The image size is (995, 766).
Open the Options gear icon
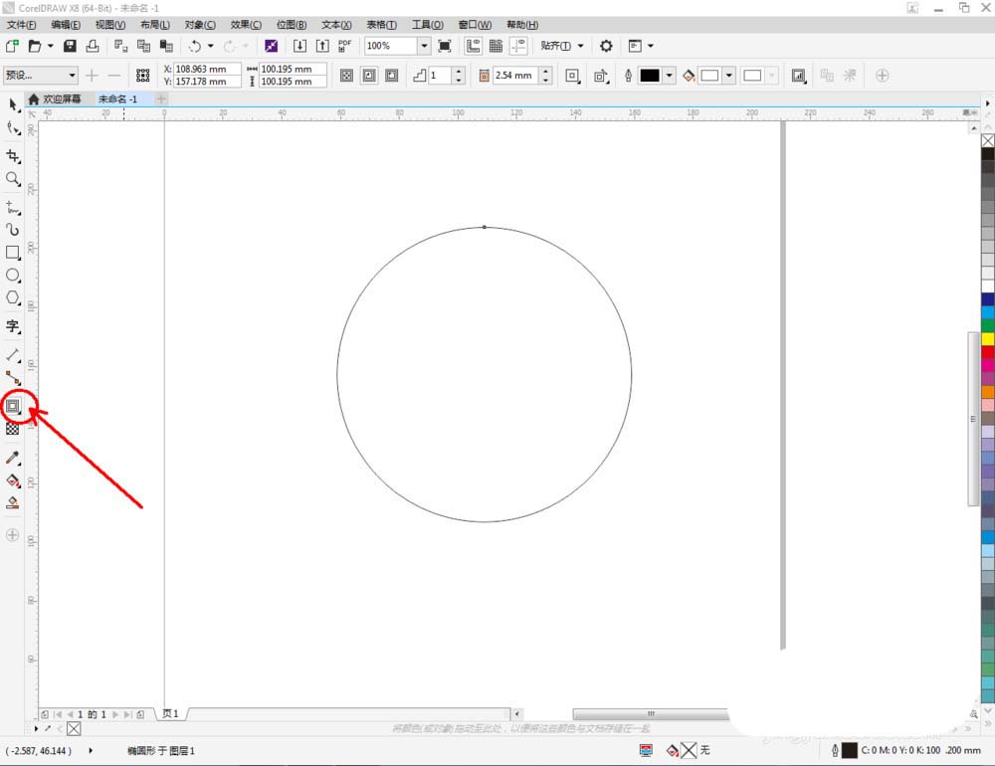606,46
